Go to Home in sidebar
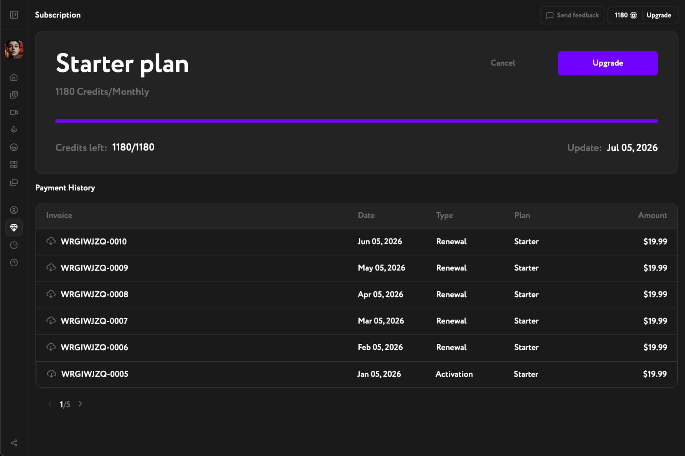The height and width of the screenshot is (456, 685). coord(14,77)
